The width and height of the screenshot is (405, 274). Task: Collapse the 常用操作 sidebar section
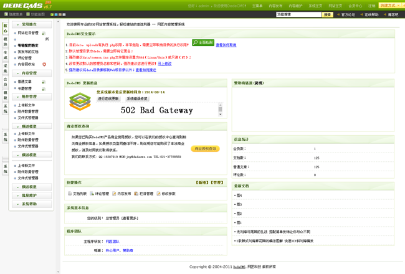coord(32,24)
